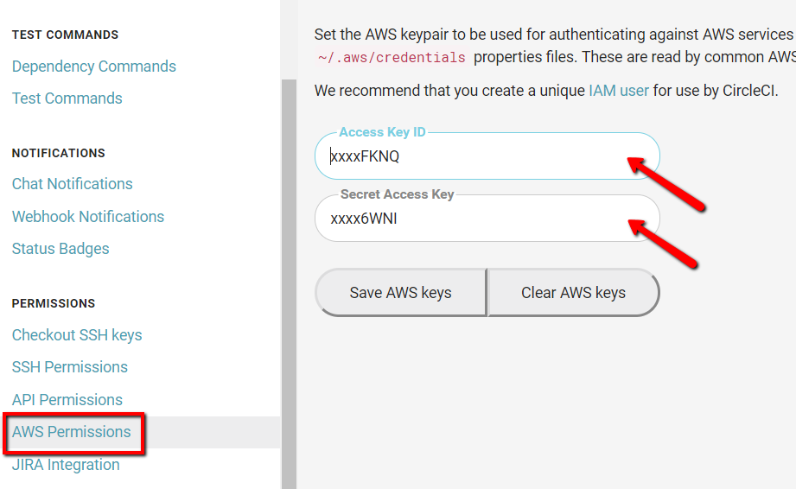796x489 pixels.
Task: Click the Access Key ID field
Action: click(487, 156)
